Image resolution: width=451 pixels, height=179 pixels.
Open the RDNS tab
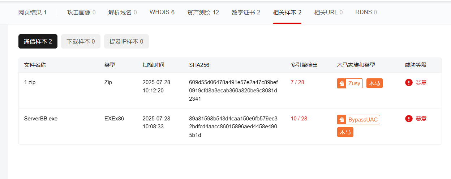[x=366, y=13]
